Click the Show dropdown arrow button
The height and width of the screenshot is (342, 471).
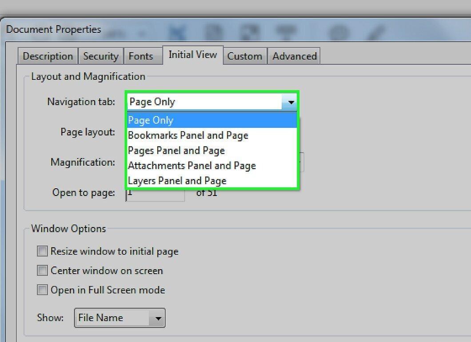point(158,318)
